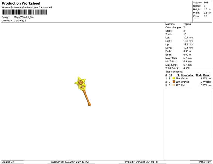
Task: Click the 'Yellow' description in stop sequence
Action: (x=185, y=79)
